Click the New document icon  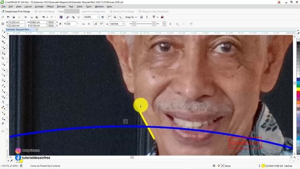coord(3,17)
